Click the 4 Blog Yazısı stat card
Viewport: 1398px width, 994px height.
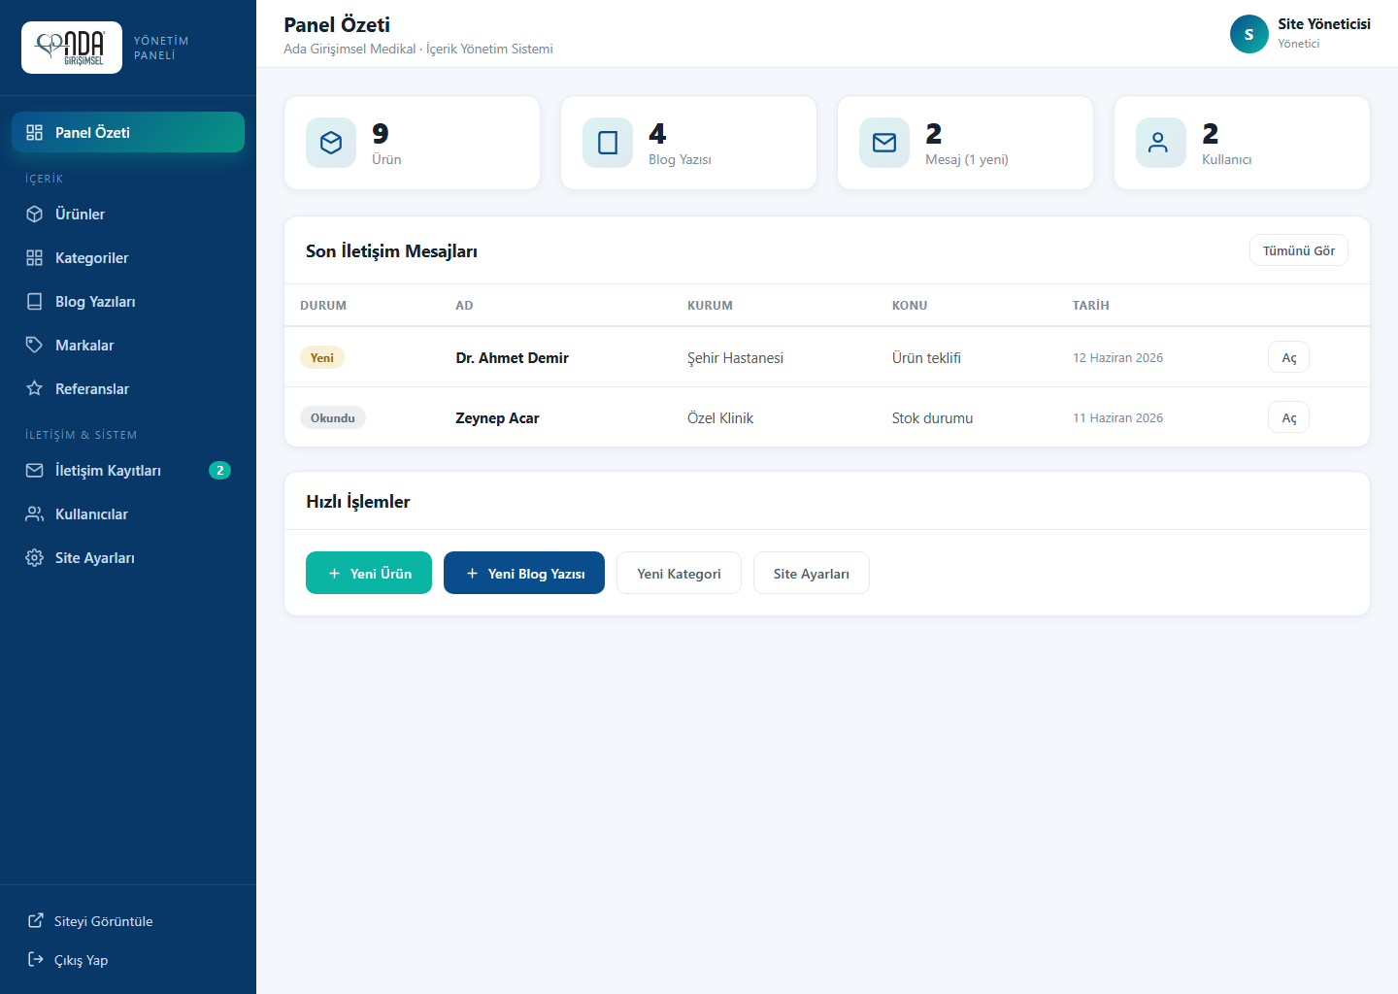[688, 143]
